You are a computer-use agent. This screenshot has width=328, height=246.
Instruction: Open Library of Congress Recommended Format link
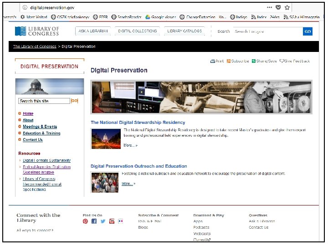pos(42,184)
